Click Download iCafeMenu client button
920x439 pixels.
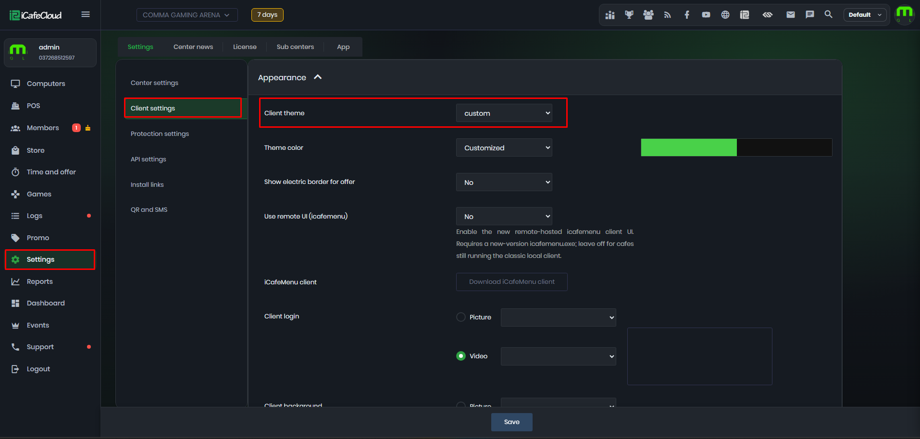click(512, 282)
